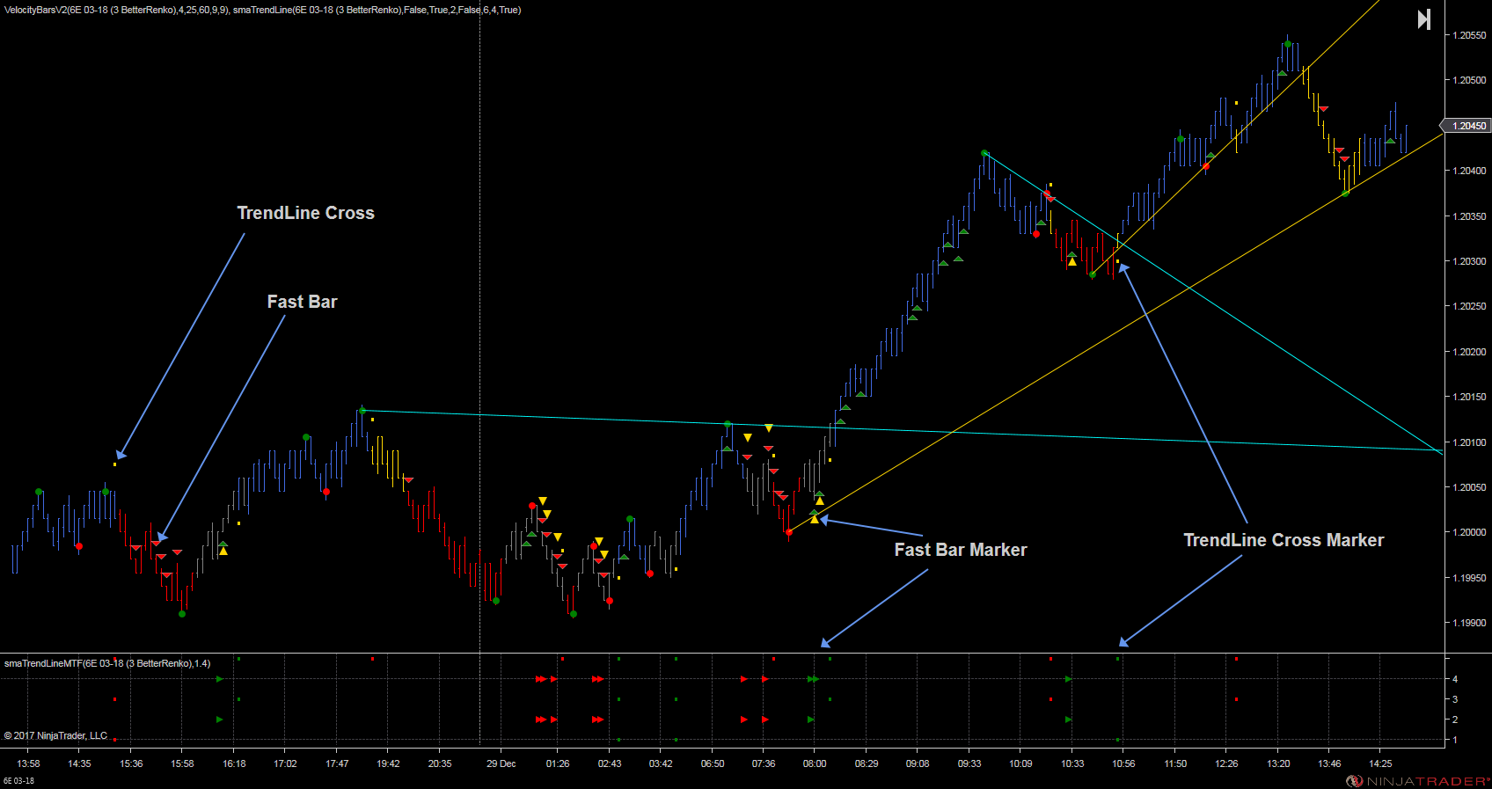
Task: Click the 08:00 time axis label
Action: coord(815,763)
